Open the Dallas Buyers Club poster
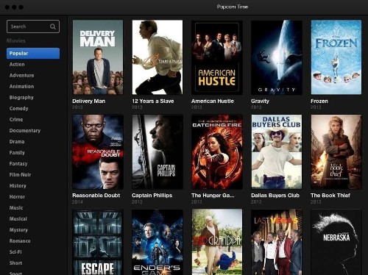 277,151
